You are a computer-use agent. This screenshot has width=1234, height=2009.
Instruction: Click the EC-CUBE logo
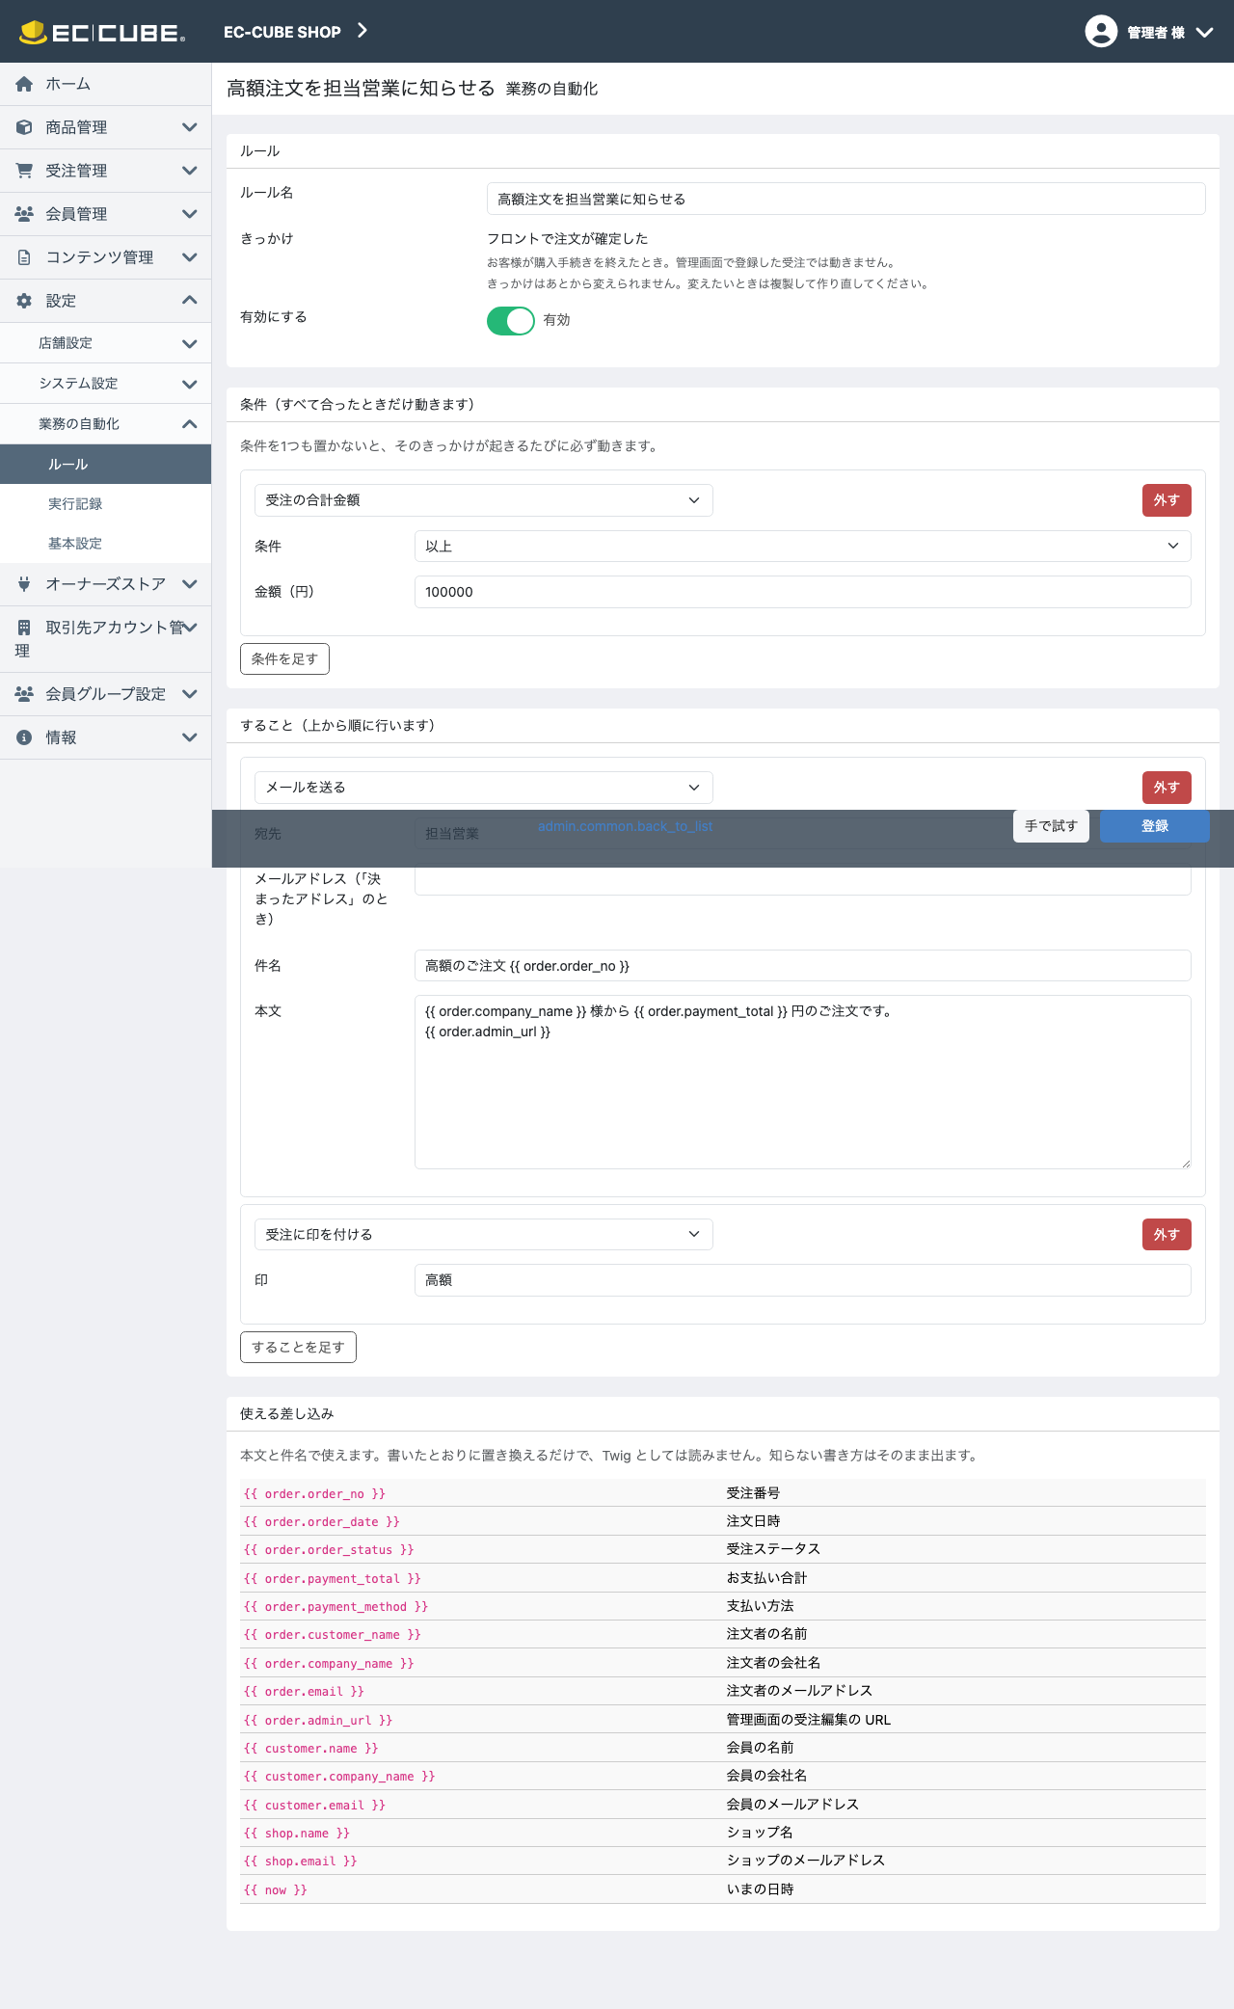[102, 32]
